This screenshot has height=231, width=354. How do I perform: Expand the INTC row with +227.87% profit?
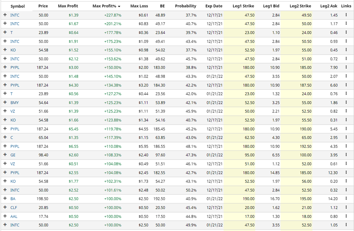tap(5, 15)
